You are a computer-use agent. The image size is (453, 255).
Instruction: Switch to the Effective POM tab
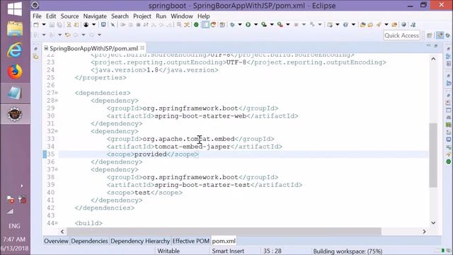tap(190, 241)
